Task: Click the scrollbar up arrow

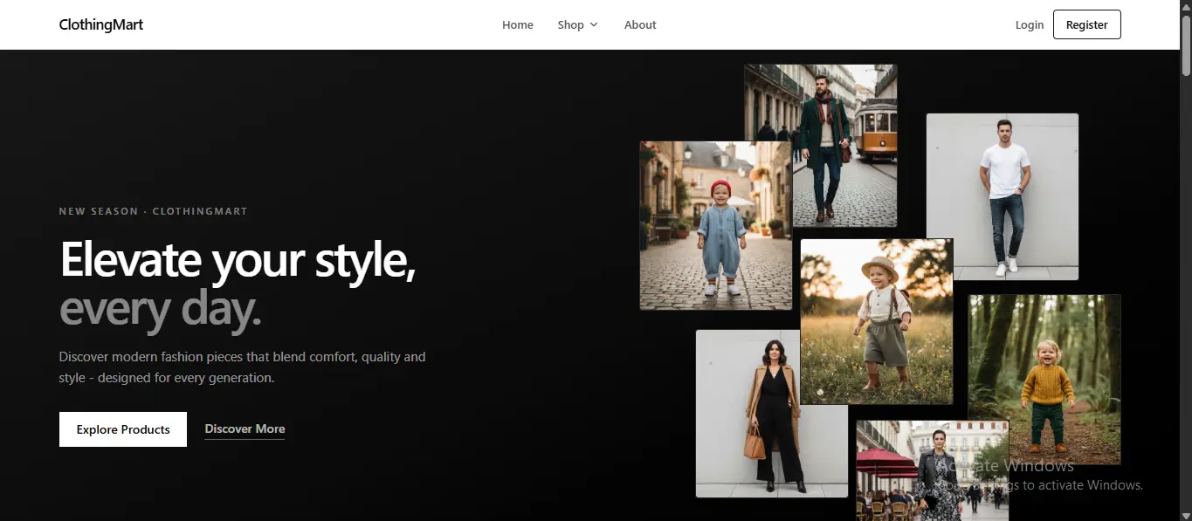Action: click(x=1186, y=7)
